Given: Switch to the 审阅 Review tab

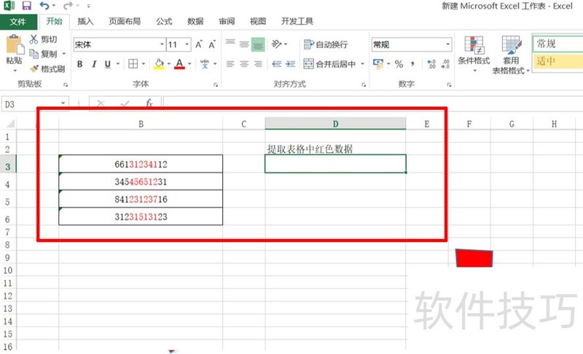Looking at the screenshot, I should 227,21.
